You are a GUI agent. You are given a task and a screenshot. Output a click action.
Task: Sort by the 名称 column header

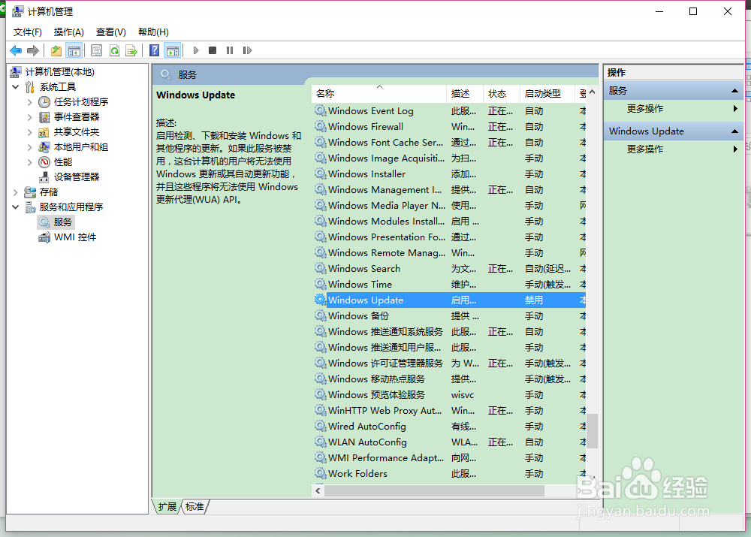[379, 94]
